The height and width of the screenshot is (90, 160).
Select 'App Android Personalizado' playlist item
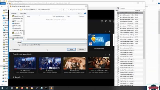pos(130,13)
